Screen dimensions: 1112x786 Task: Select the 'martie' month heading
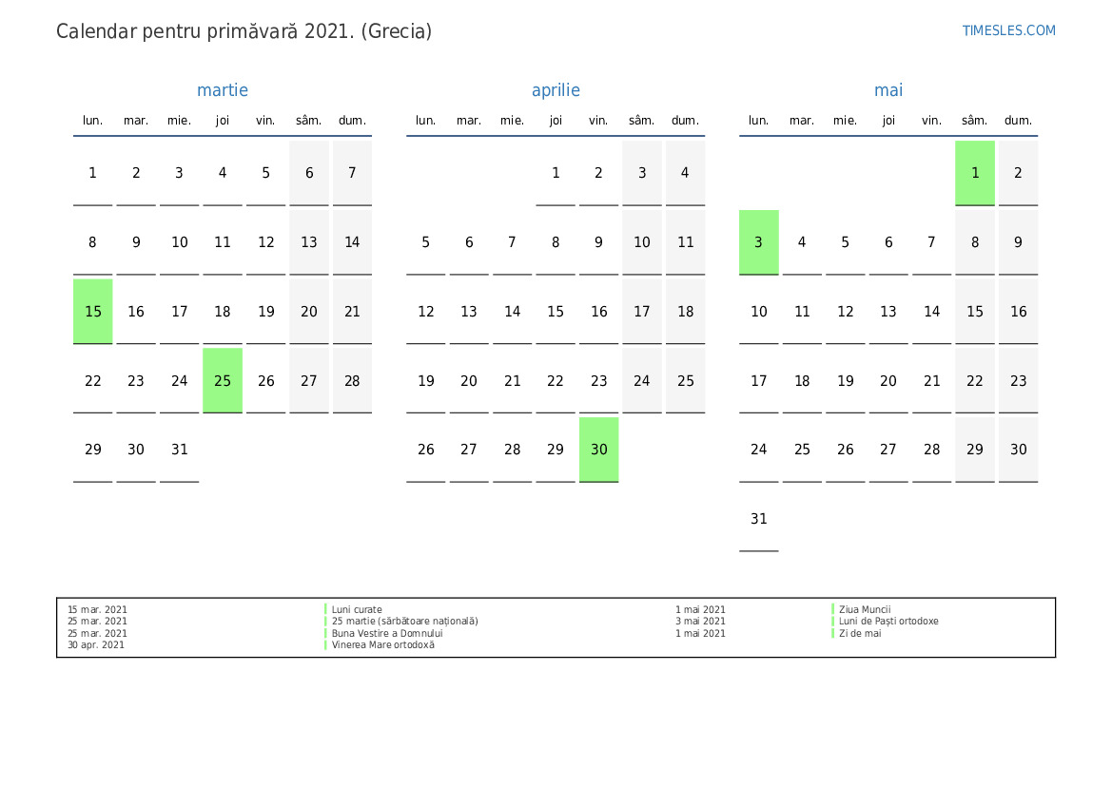click(222, 90)
